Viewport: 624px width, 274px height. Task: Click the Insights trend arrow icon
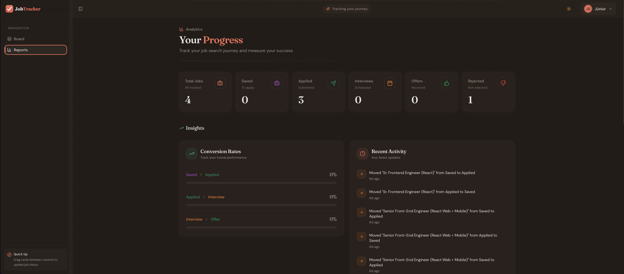(181, 128)
